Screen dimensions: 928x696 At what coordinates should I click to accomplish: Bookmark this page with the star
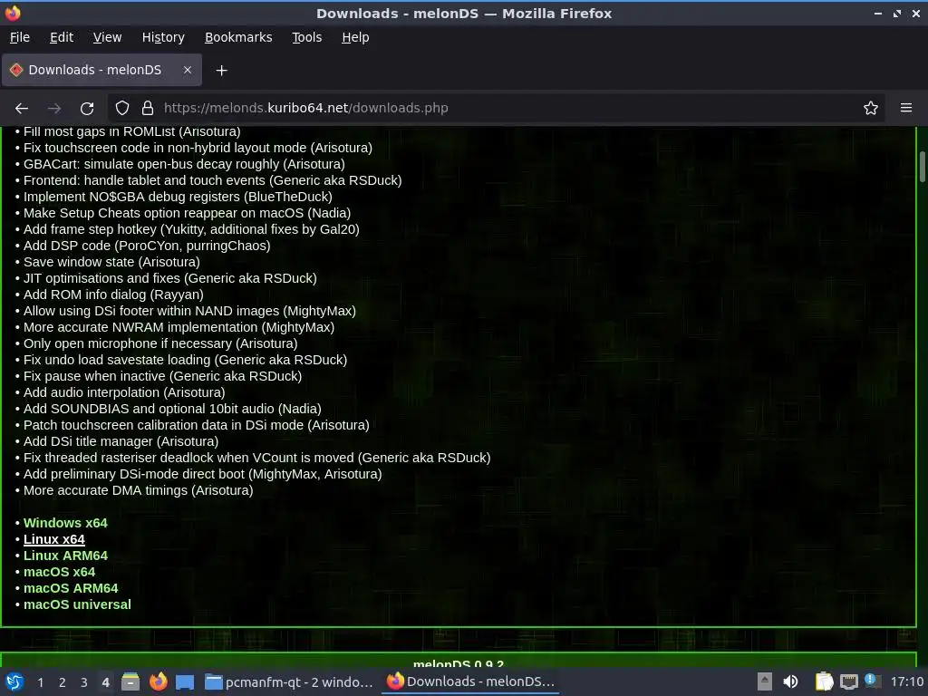point(871,109)
